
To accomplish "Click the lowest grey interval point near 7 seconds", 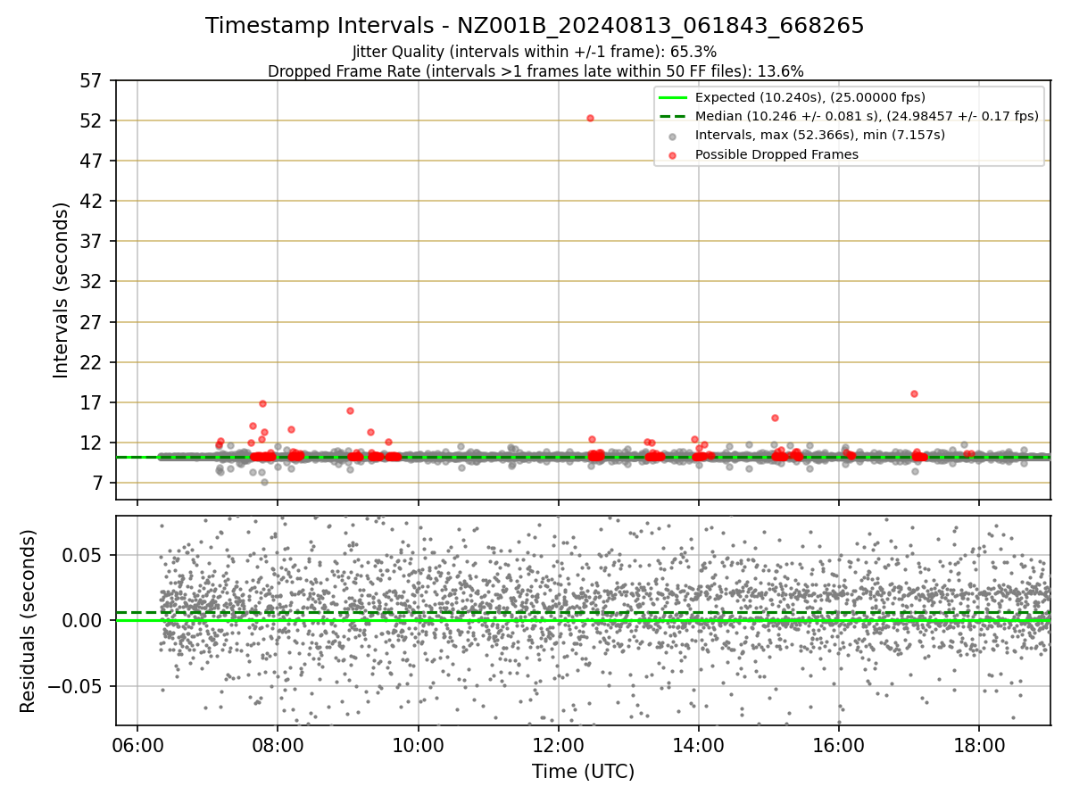I will coord(264,482).
